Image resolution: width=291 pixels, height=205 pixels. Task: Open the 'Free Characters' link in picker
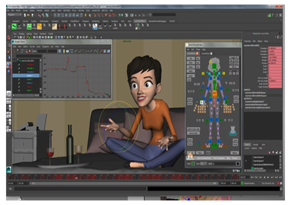coord(219,158)
